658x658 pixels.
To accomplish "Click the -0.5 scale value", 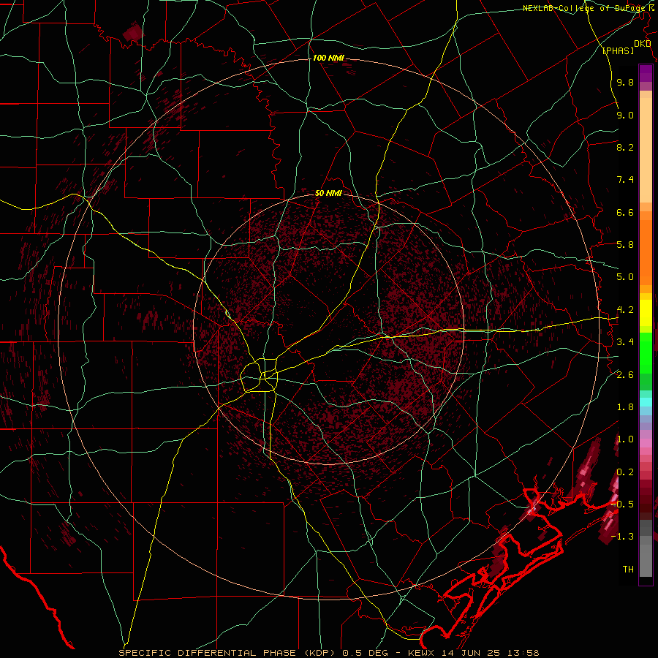I will coord(623,504).
